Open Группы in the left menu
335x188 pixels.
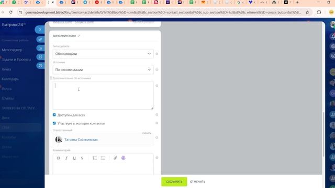8,99
